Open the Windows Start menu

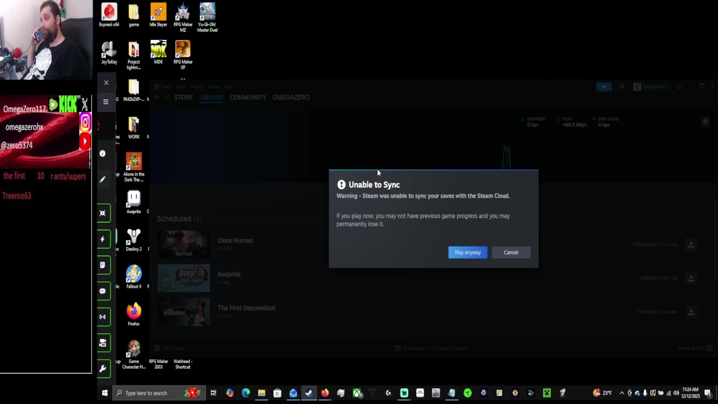pos(104,393)
